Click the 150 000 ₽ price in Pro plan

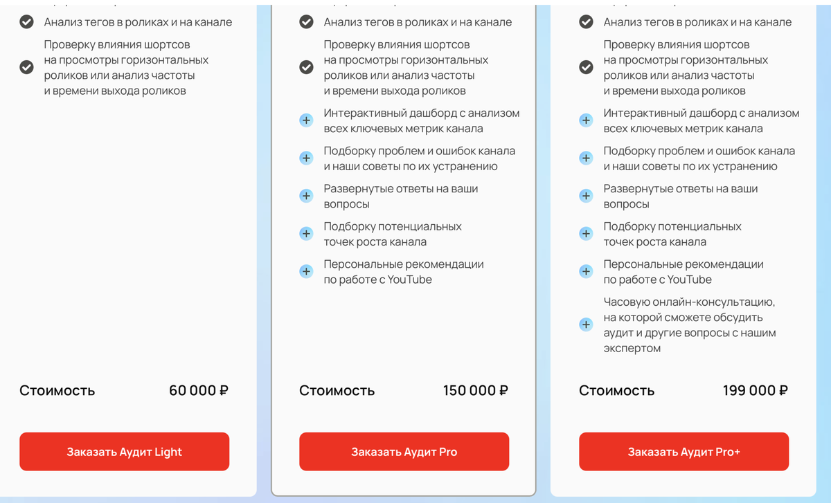tap(476, 390)
